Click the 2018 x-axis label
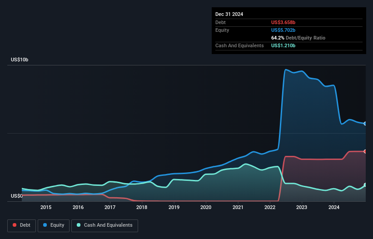The image size is (373, 239). tap(142, 208)
